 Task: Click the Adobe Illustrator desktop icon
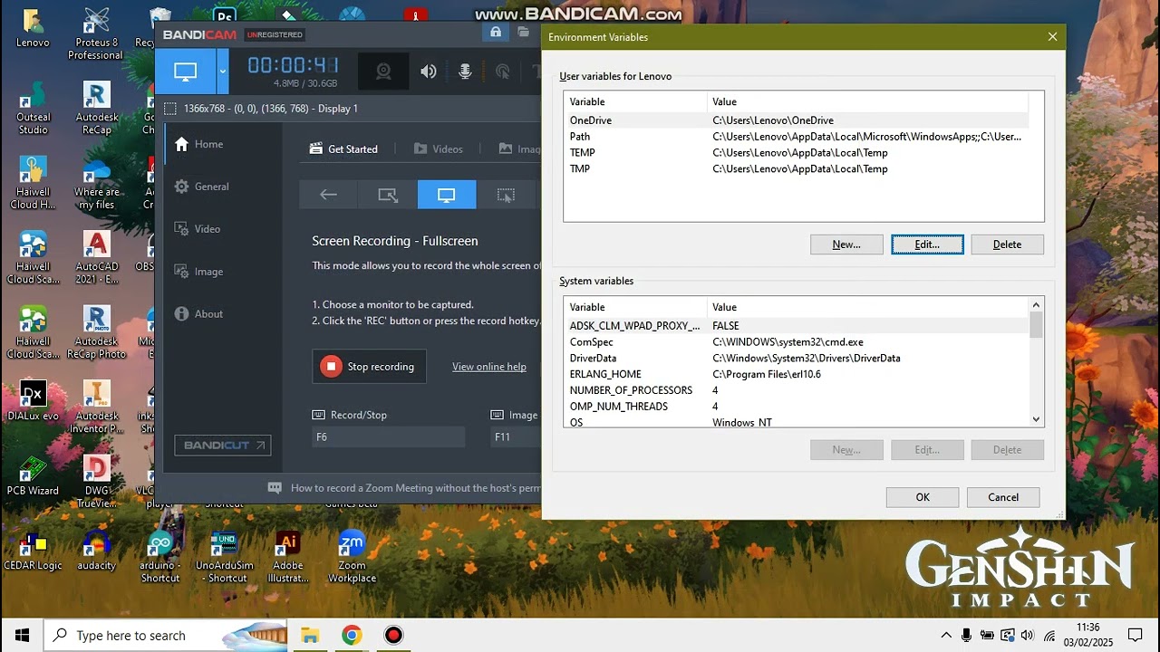click(287, 557)
